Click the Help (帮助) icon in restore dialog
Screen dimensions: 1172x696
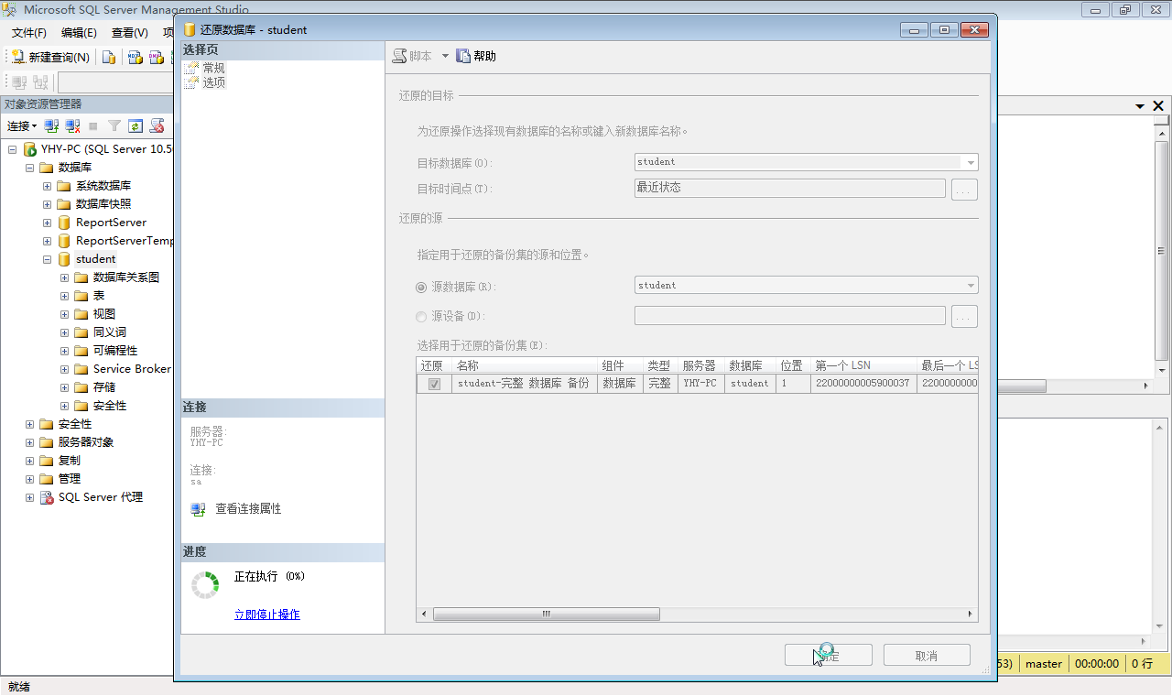463,56
